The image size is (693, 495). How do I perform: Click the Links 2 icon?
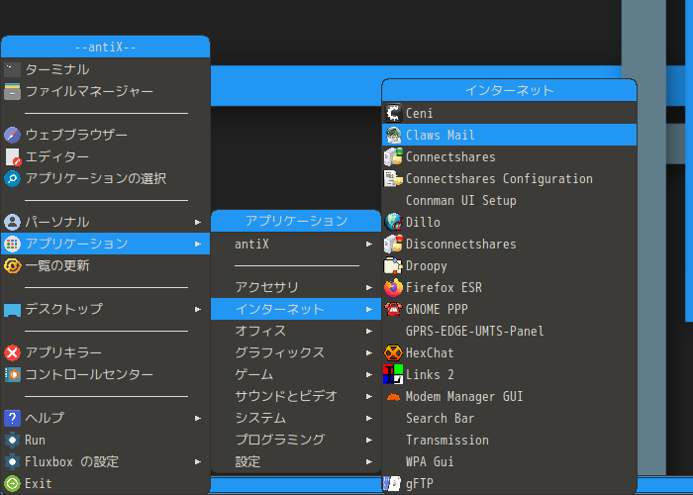(x=393, y=374)
